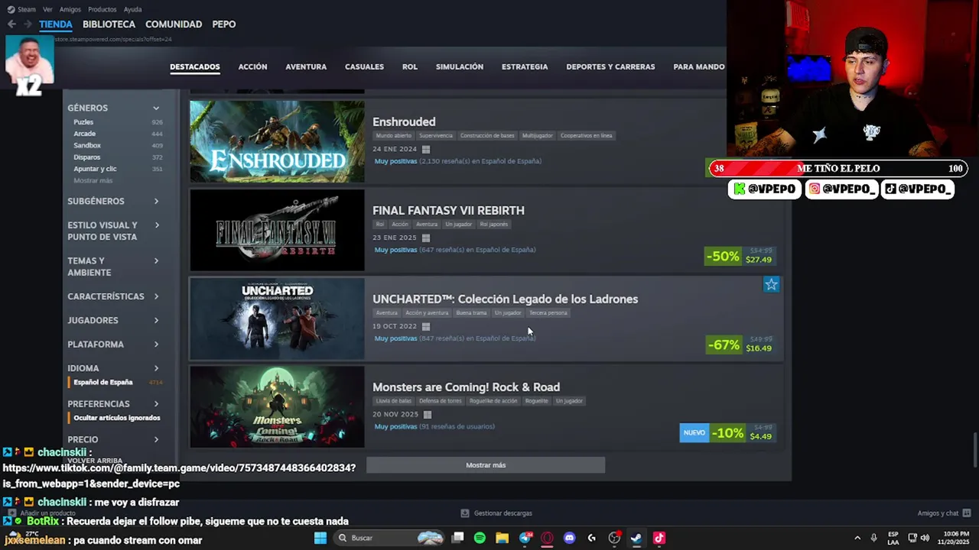Click the Enshrouded game thumbnail
Image resolution: width=979 pixels, height=550 pixels.
click(277, 141)
